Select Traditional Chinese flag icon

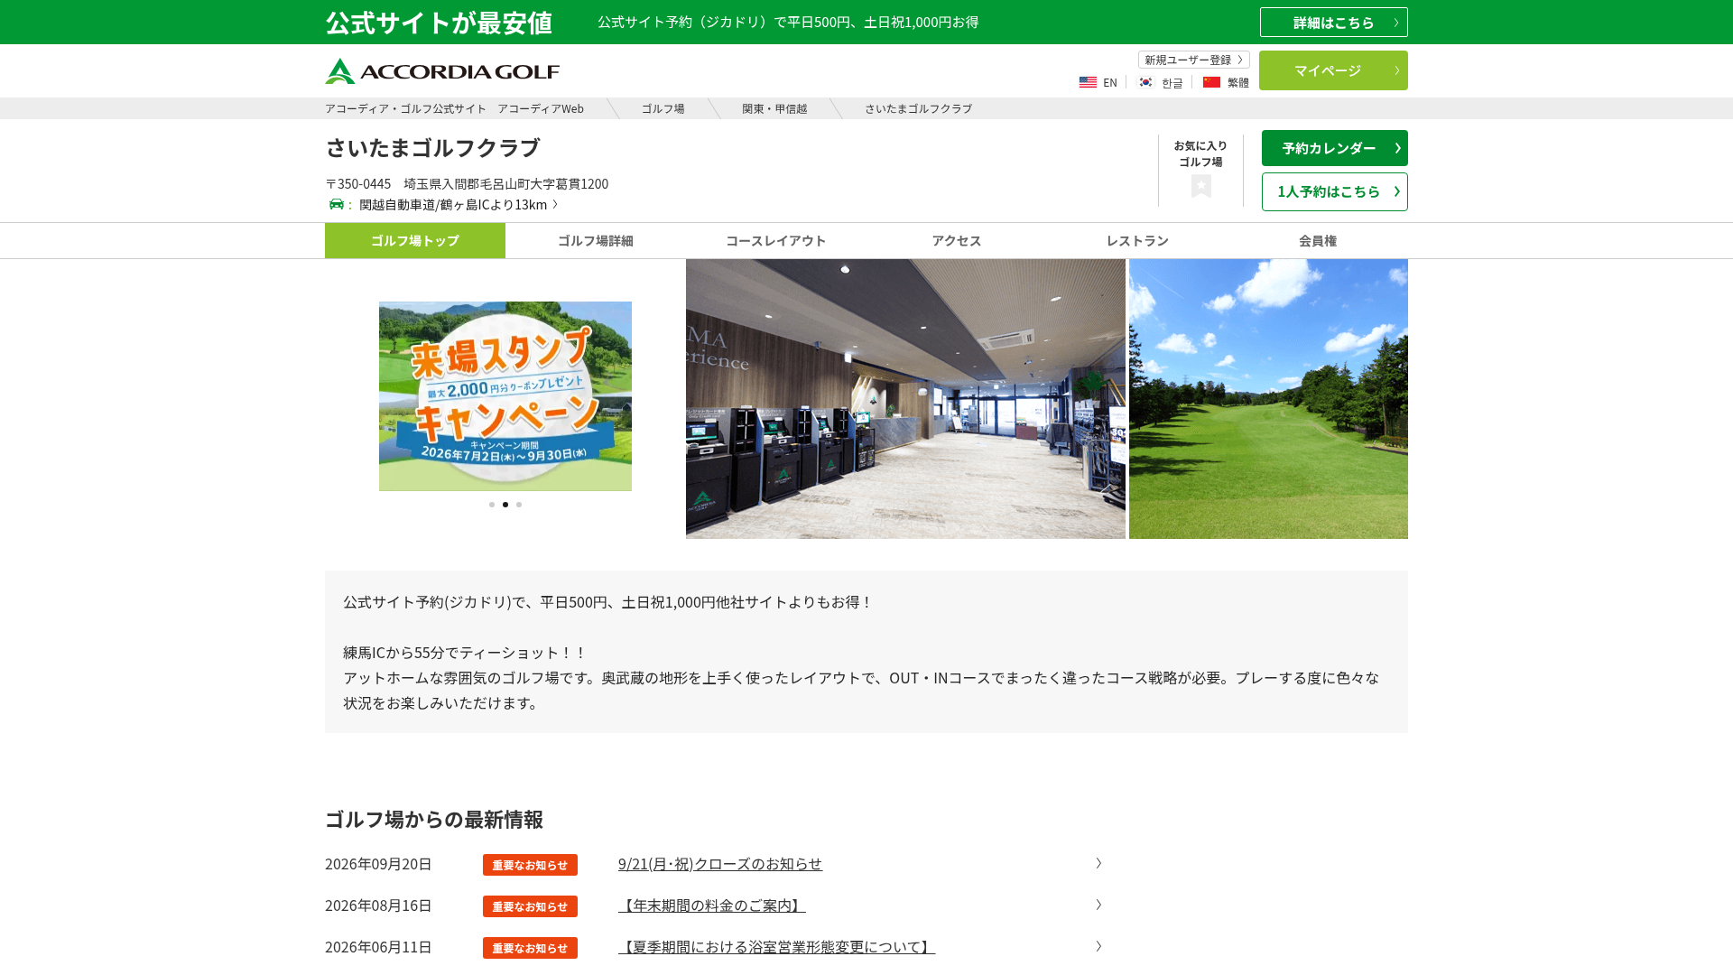point(1211,82)
